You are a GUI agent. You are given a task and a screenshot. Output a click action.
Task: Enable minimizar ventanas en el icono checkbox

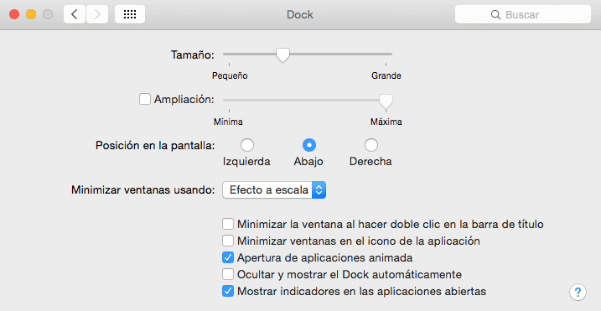click(x=228, y=241)
